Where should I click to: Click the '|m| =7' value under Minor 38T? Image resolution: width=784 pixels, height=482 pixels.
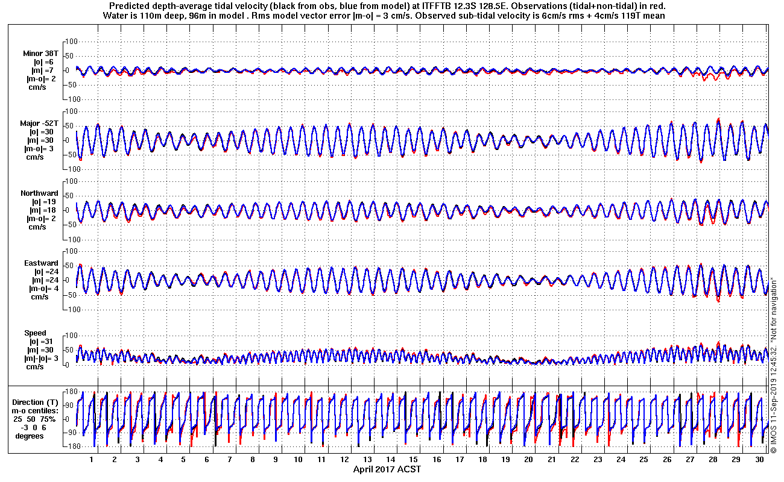click(x=42, y=70)
